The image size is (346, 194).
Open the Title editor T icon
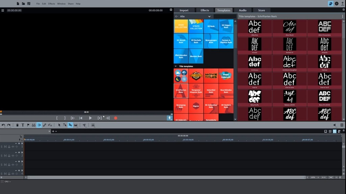[x=23, y=125]
